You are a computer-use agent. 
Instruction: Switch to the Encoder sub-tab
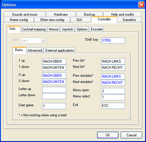pyautogui.click(x=97, y=29)
